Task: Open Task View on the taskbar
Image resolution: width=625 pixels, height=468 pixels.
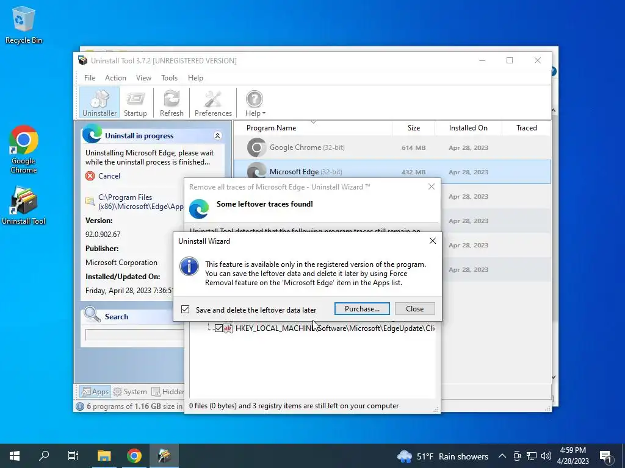Action: pyautogui.click(x=73, y=456)
